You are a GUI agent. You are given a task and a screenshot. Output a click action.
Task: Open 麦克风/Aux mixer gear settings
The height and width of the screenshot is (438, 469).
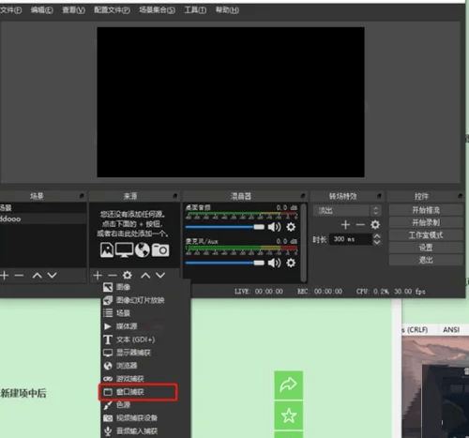coord(291,263)
